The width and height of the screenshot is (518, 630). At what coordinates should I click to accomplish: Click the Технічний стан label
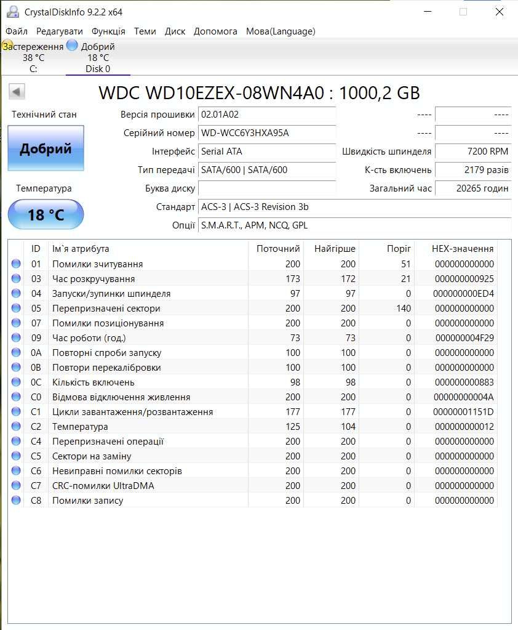[44, 115]
